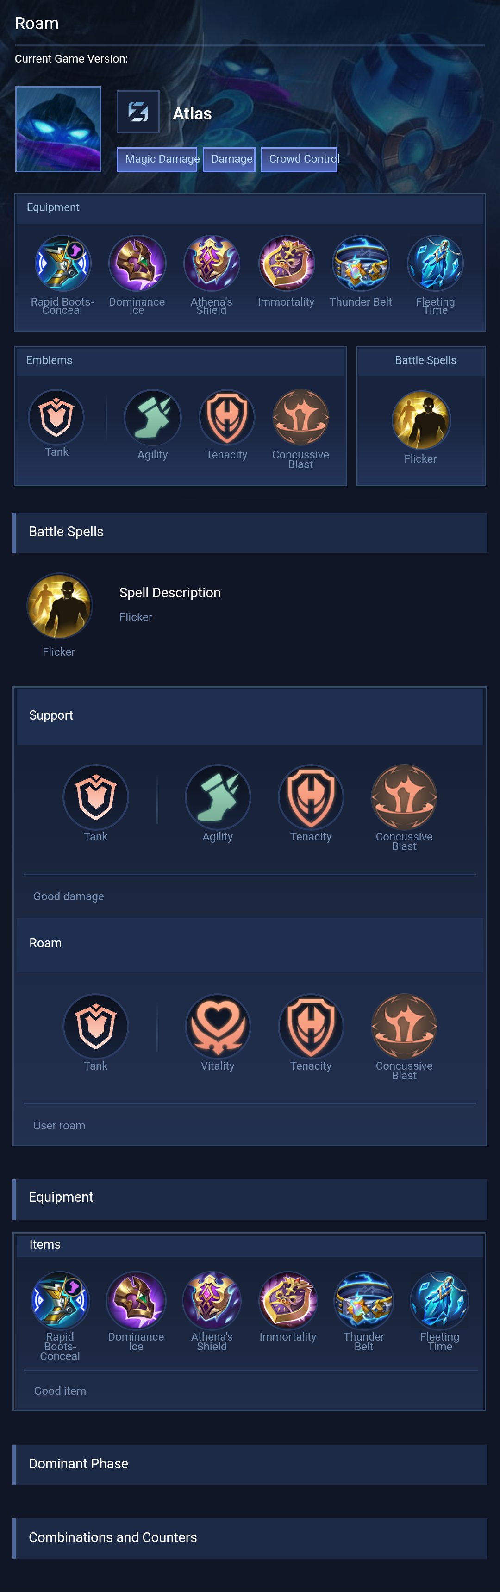
Task: Click the role icon next to Atlas name
Action: pos(138,112)
